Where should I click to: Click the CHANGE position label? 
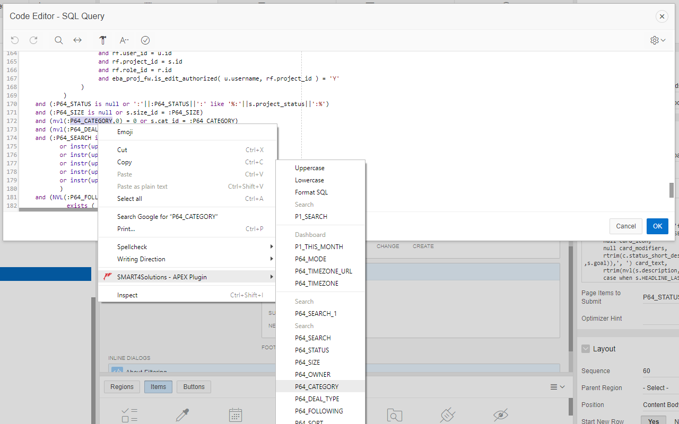point(388,246)
